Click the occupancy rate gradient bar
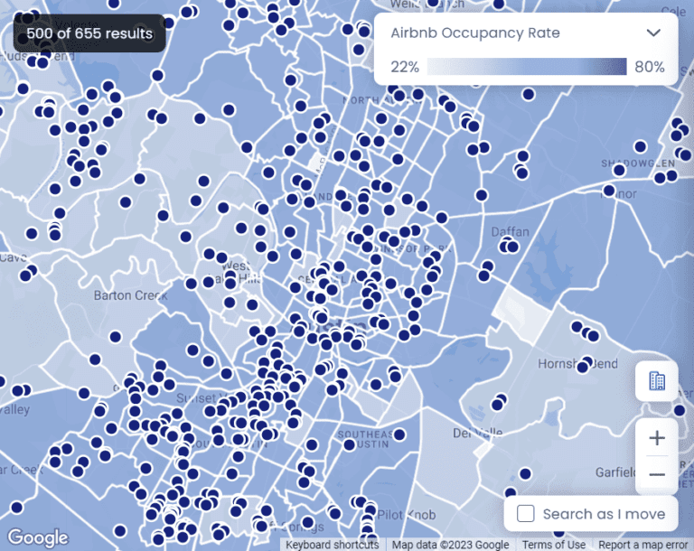The height and width of the screenshot is (551, 694). pos(527,66)
